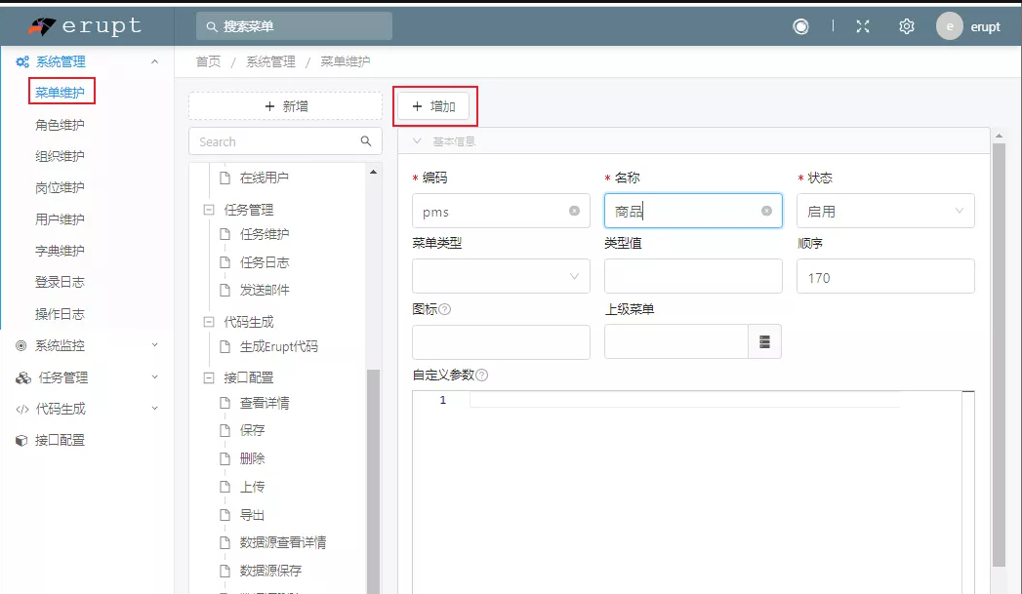Collapse the 基本信息 section

pos(417,140)
